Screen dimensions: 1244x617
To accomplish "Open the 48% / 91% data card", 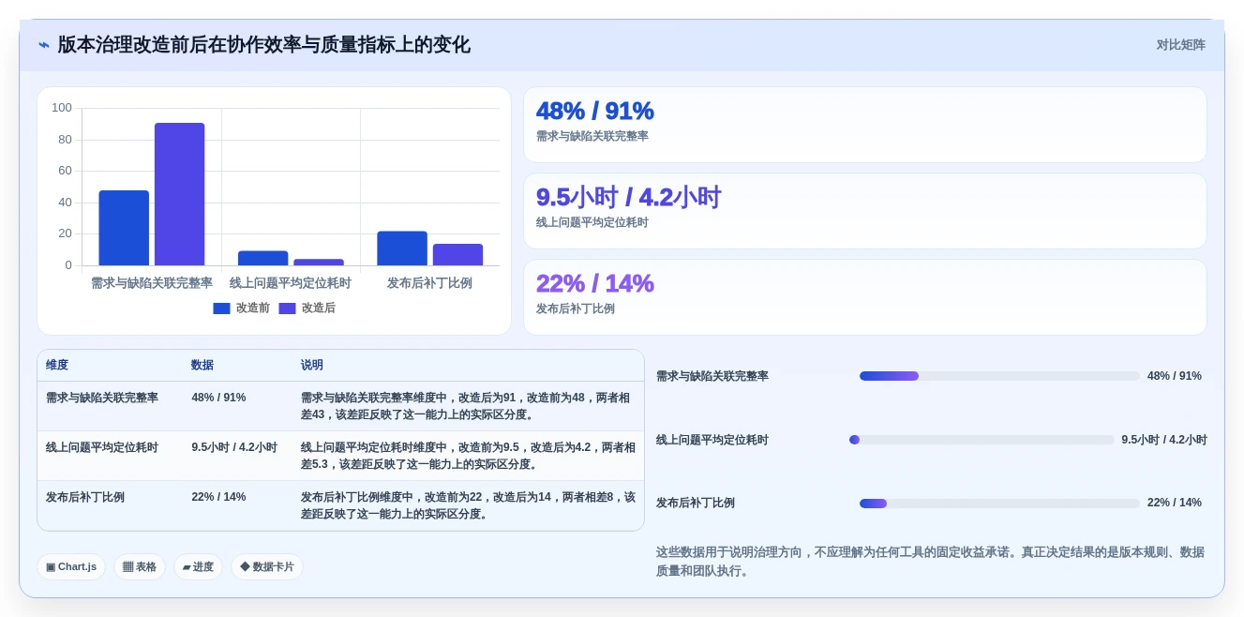I will tap(864, 125).
